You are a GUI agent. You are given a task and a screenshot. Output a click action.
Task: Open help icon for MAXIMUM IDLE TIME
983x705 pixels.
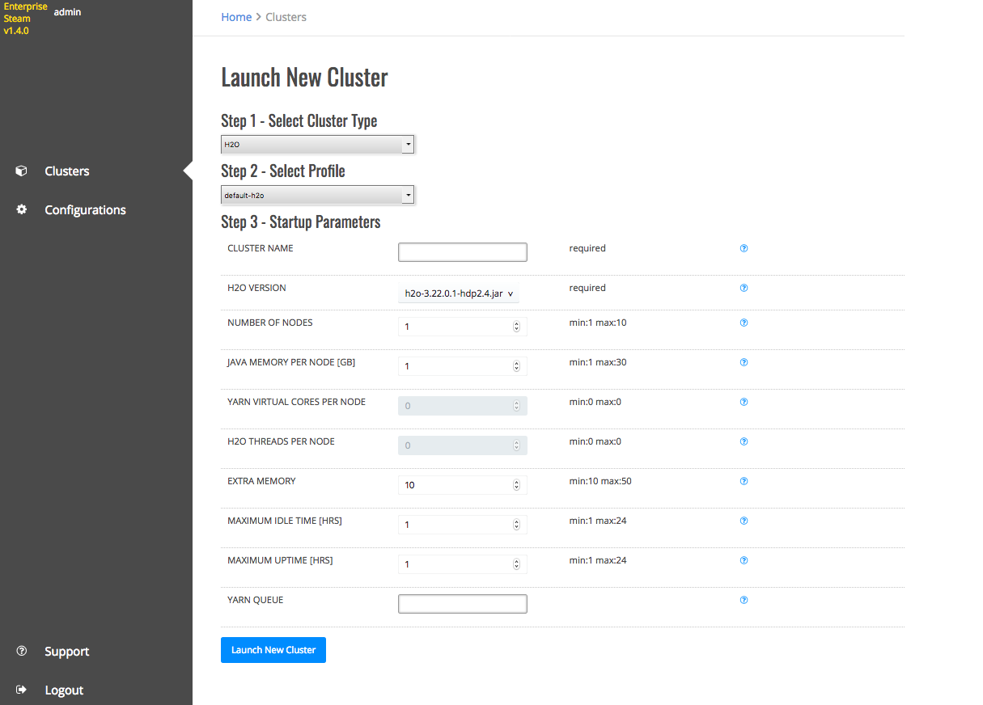(x=744, y=521)
